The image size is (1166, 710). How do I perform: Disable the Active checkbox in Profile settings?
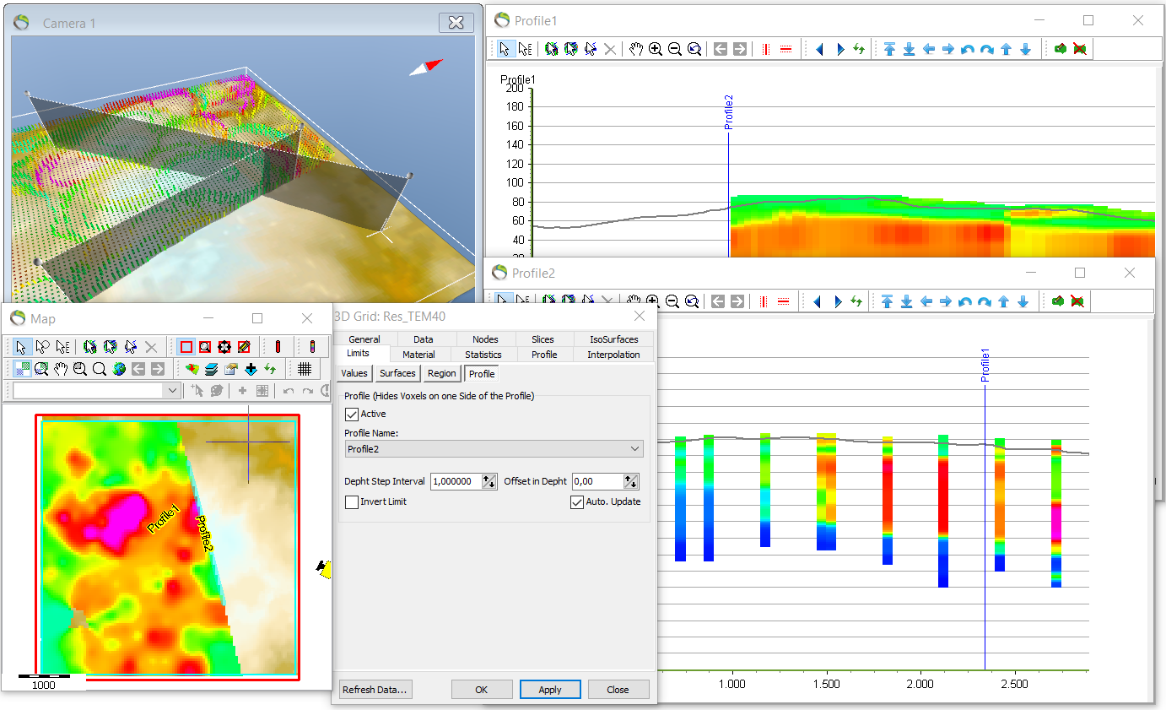point(352,414)
